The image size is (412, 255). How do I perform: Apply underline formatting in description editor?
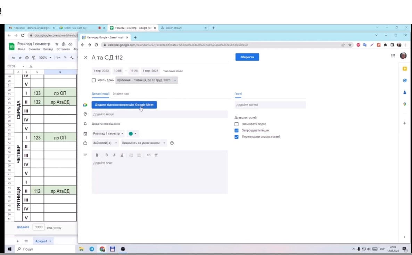pyautogui.click(x=122, y=155)
